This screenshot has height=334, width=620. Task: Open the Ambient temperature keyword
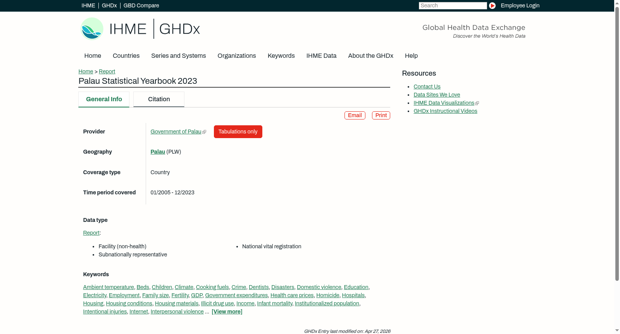(108, 287)
